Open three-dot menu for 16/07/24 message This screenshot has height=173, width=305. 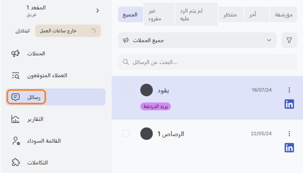click(x=289, y=90)
